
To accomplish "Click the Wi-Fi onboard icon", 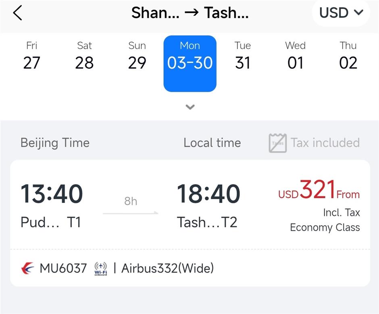I will (100, 269).
